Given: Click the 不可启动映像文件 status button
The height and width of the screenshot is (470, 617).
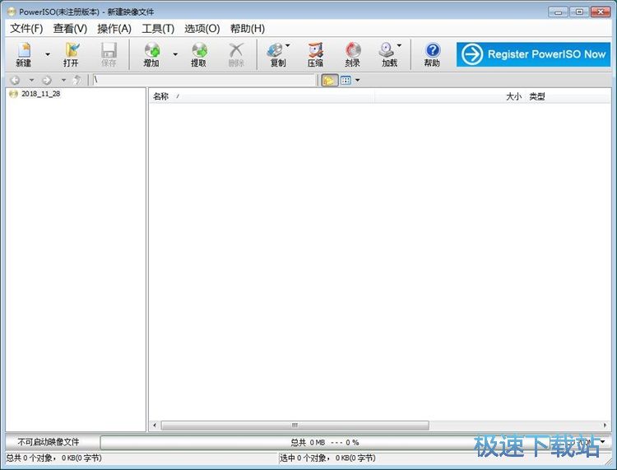Looking at the screenshot, I should (x=49, y=442).
